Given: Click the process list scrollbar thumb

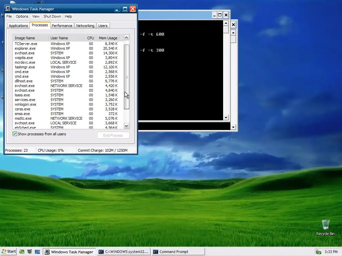Looking at the screenshot, I should [127, 77].
